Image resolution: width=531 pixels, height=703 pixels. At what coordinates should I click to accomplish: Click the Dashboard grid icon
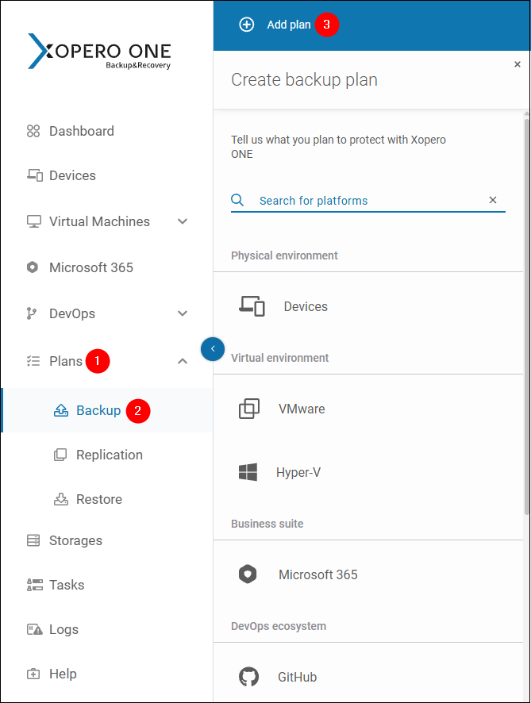click(33, 131)
